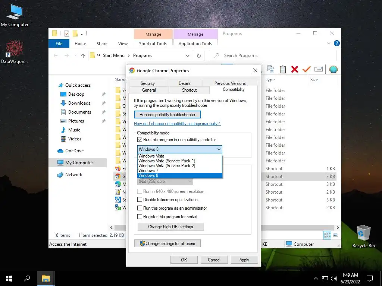Click New folder icon in quick access toolbar
The height and width of the screenshot is (286, 382).
point(75,34)
